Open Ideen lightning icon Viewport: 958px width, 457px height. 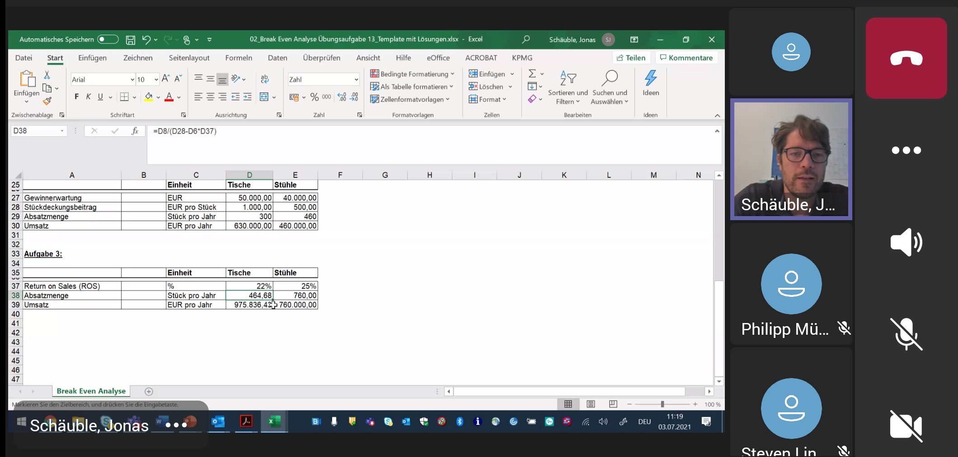click(650, 83)
